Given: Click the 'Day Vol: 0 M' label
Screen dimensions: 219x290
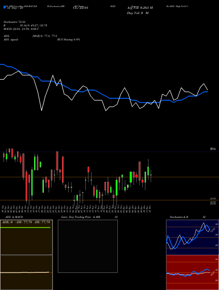Looking at the screenshot, I should coord(138,13).
